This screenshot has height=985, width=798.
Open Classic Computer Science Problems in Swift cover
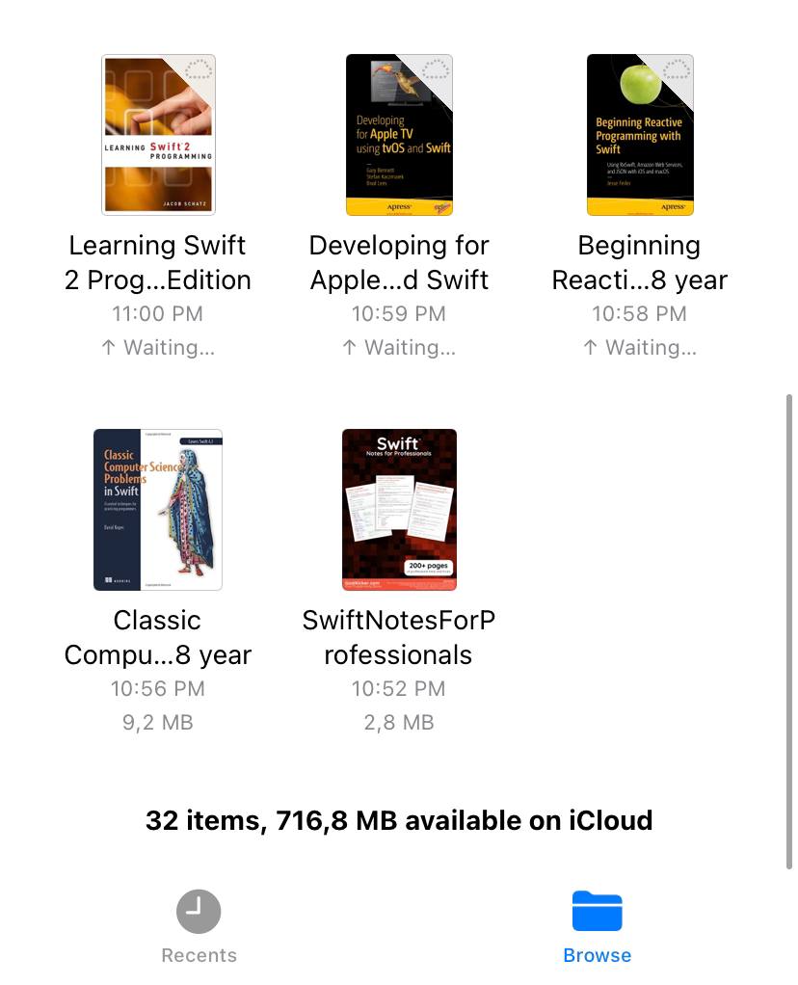click(158, 510)
